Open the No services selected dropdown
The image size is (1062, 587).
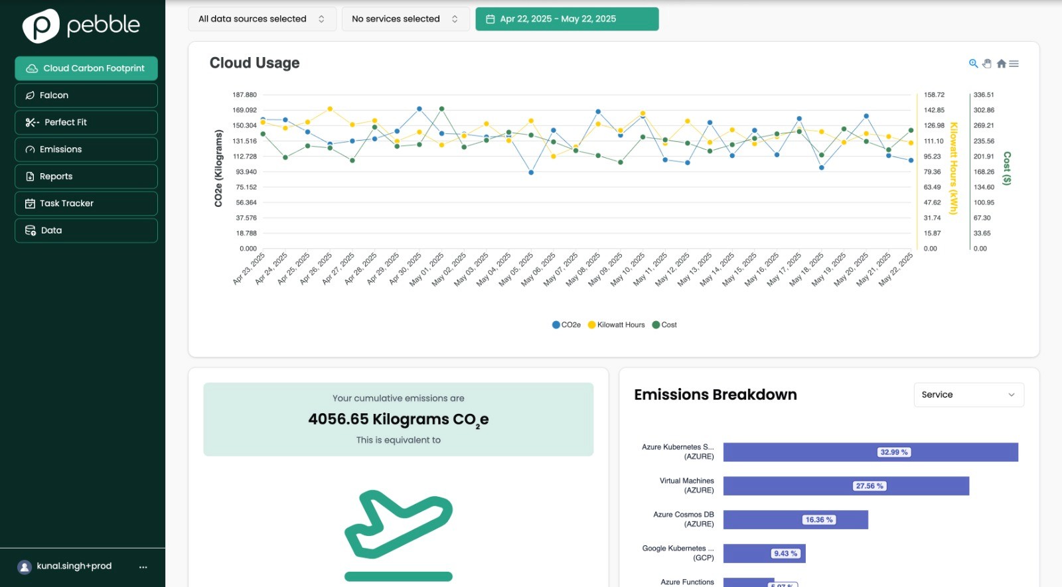(x=406, y=19)
